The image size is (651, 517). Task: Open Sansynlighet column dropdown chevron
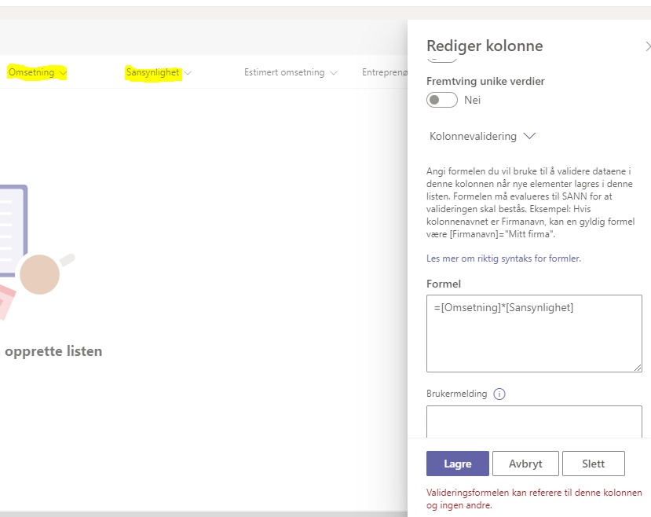(x=188, y=73)
